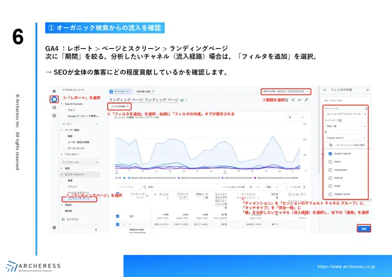Open the リアルタイム ページ link
This screenshot has width=392, height=277.
[73, 90]
